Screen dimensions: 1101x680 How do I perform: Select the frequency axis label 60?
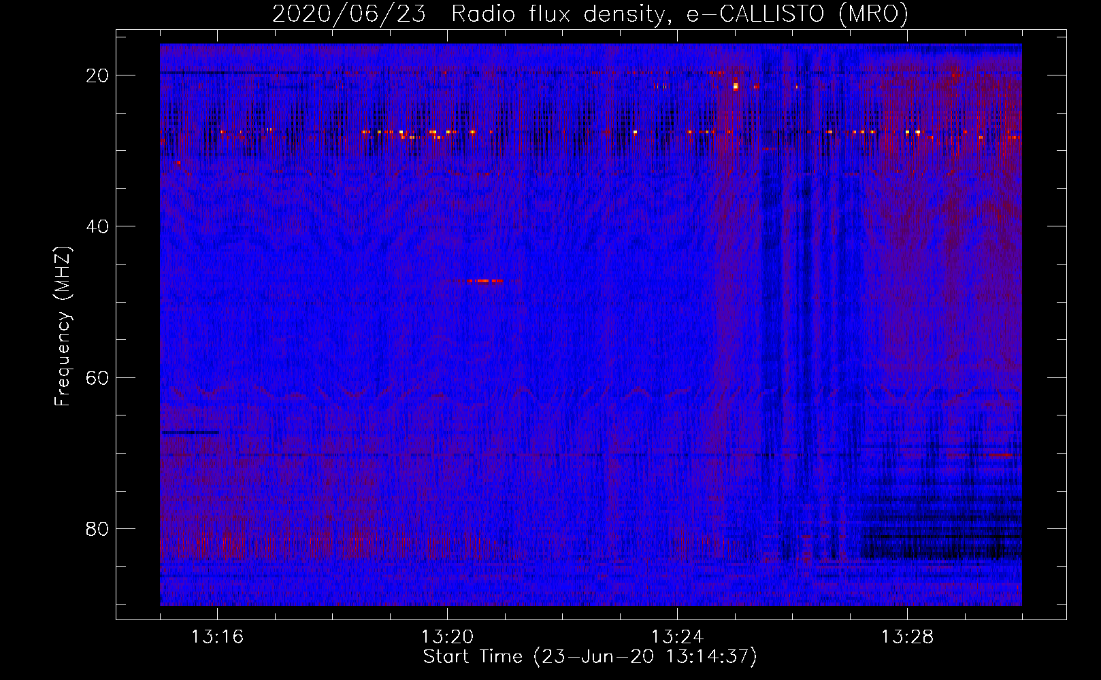[x=98, y=377]
